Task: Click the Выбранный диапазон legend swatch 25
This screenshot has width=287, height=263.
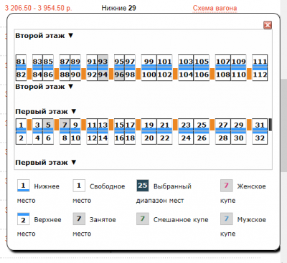Action: click(x=143, y=186)
